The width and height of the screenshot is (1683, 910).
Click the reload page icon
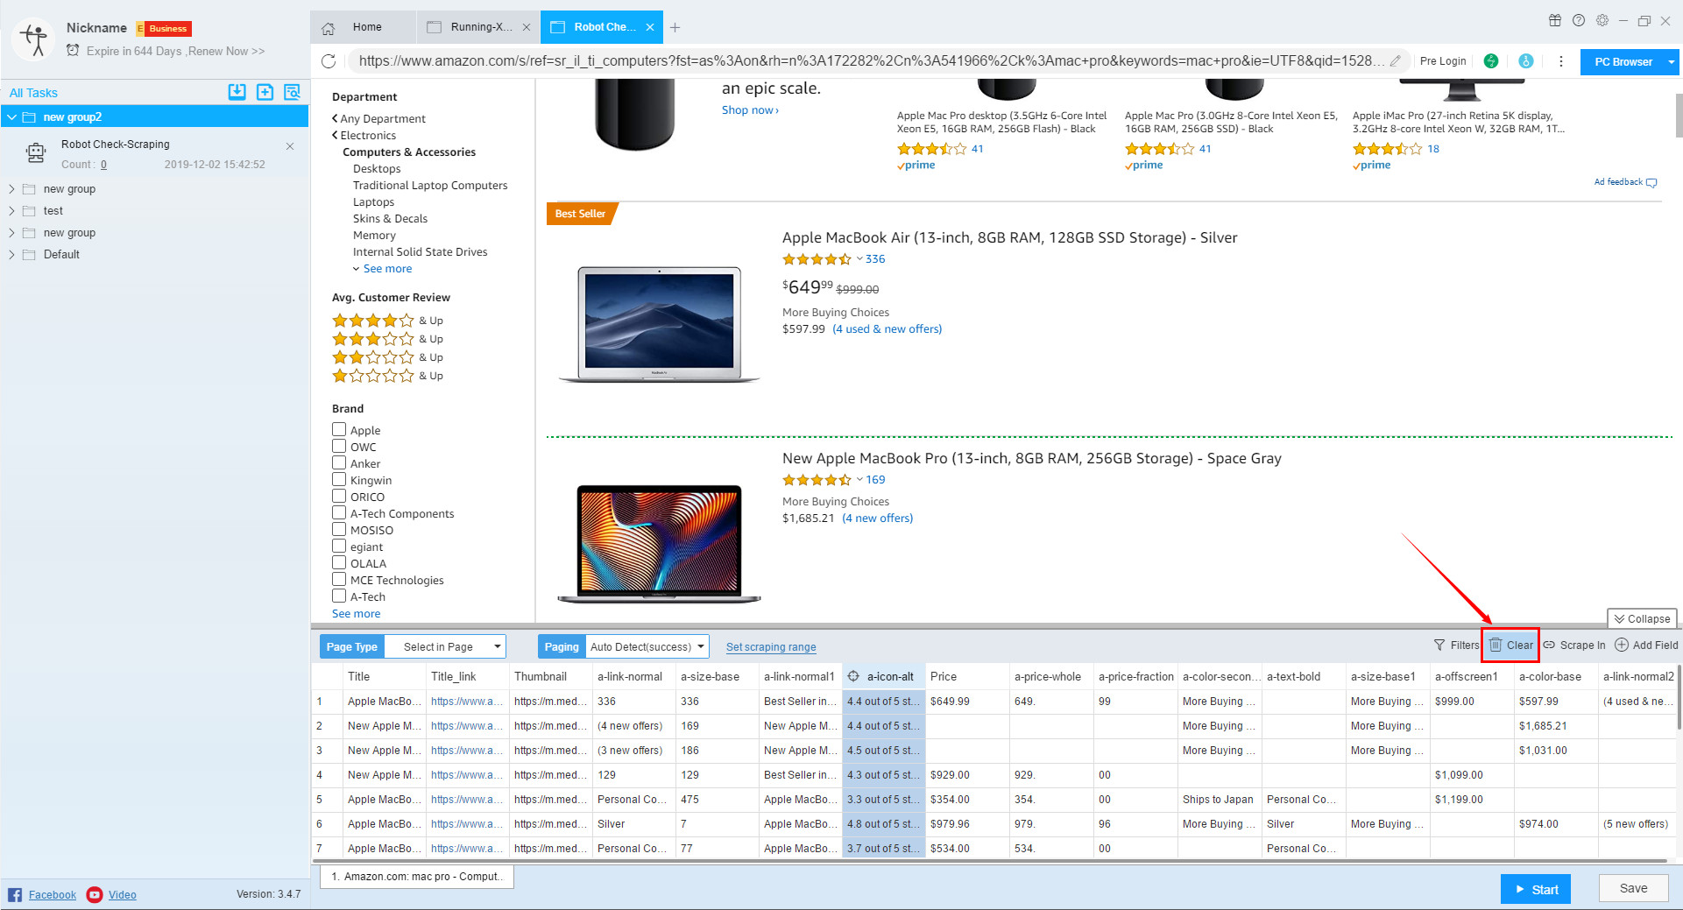click(329, 61)
